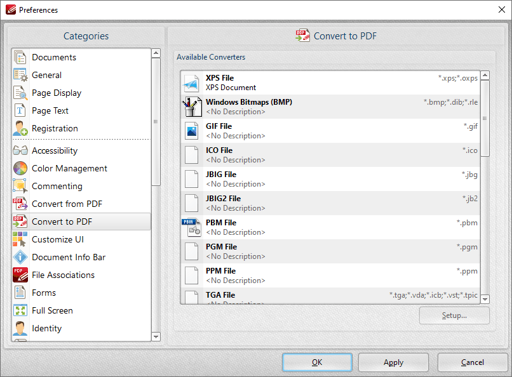The width and height of the screenshot is (512, 377).
Task: Open the General category
Action: tap(82, 75)
